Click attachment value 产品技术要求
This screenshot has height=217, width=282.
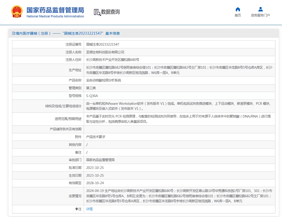(96, 137)
